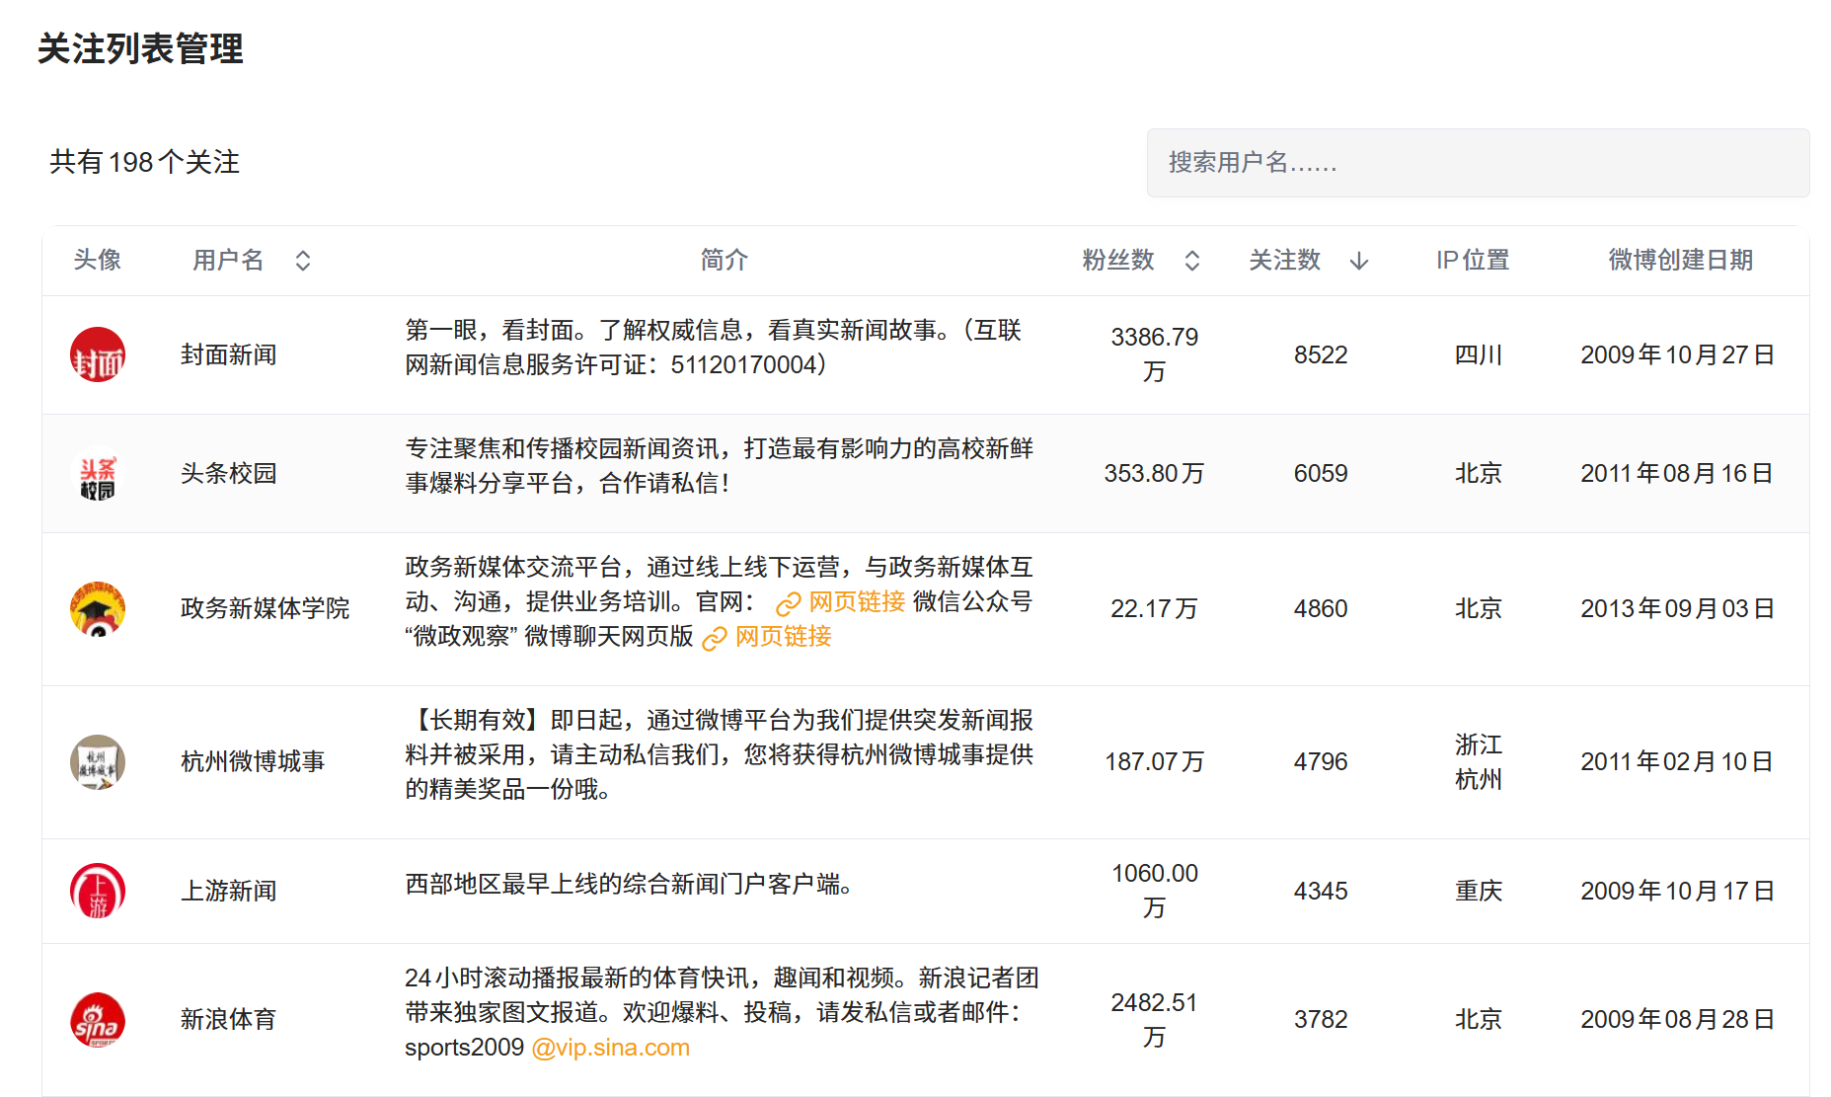Click the username sort arrows icon
The height and width of the screenshot is (1097, 1831).
tap(303, 261)
